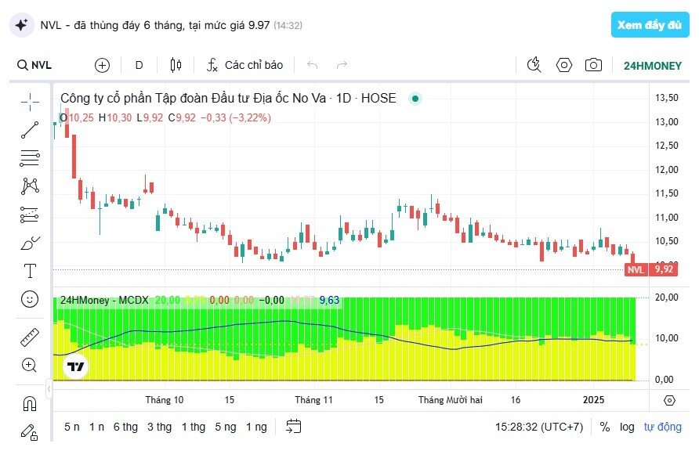
Task: Toggle tự động auto scale
Action: click(662, 427)
